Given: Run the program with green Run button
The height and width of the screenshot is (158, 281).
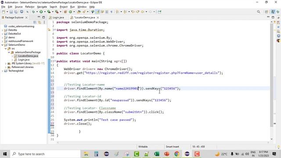Looking at the screenshot, I should tap(41, 12).
